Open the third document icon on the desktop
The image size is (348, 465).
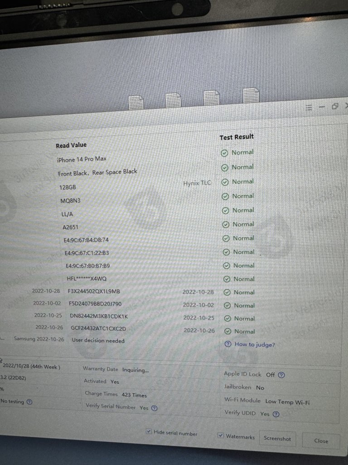tap(212, 98)
